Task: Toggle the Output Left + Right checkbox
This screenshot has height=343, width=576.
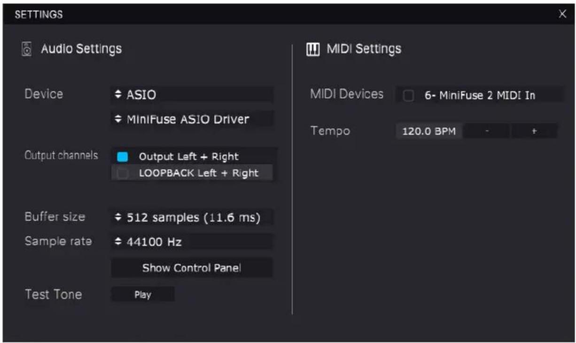Action: tap(123, 157)
